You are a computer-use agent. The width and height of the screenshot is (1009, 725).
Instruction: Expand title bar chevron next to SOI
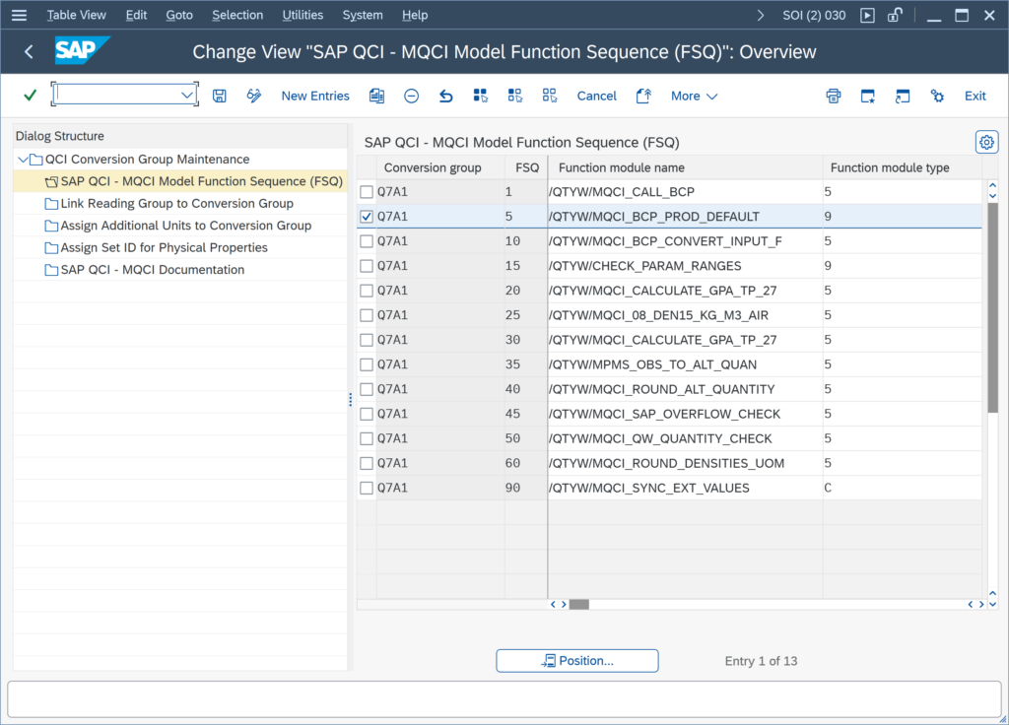click(760, 15)
